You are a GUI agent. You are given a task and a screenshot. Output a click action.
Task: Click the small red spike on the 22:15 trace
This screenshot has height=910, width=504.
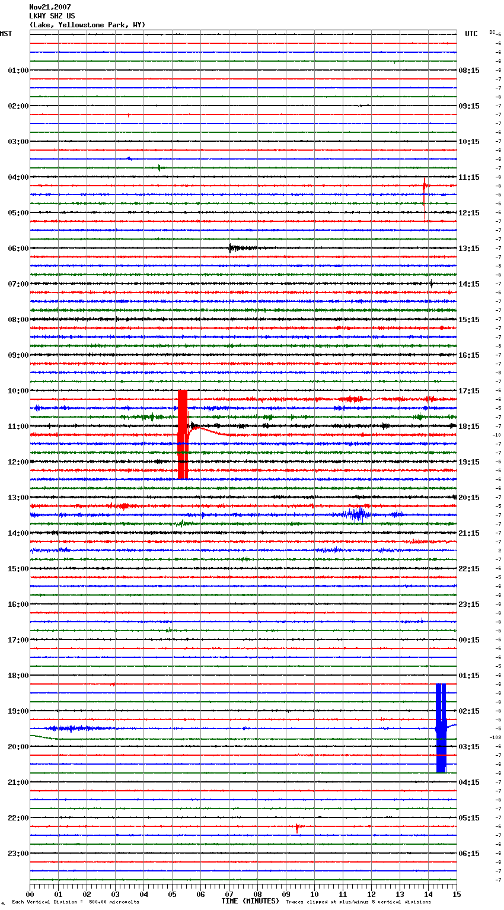(297, 828)
